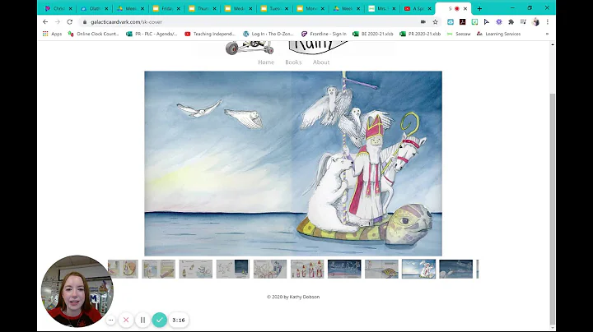
Task: Open the media control playlist icon
Action: (523, 22)
